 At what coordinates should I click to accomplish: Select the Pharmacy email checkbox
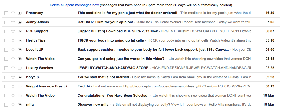pos(6,13)
